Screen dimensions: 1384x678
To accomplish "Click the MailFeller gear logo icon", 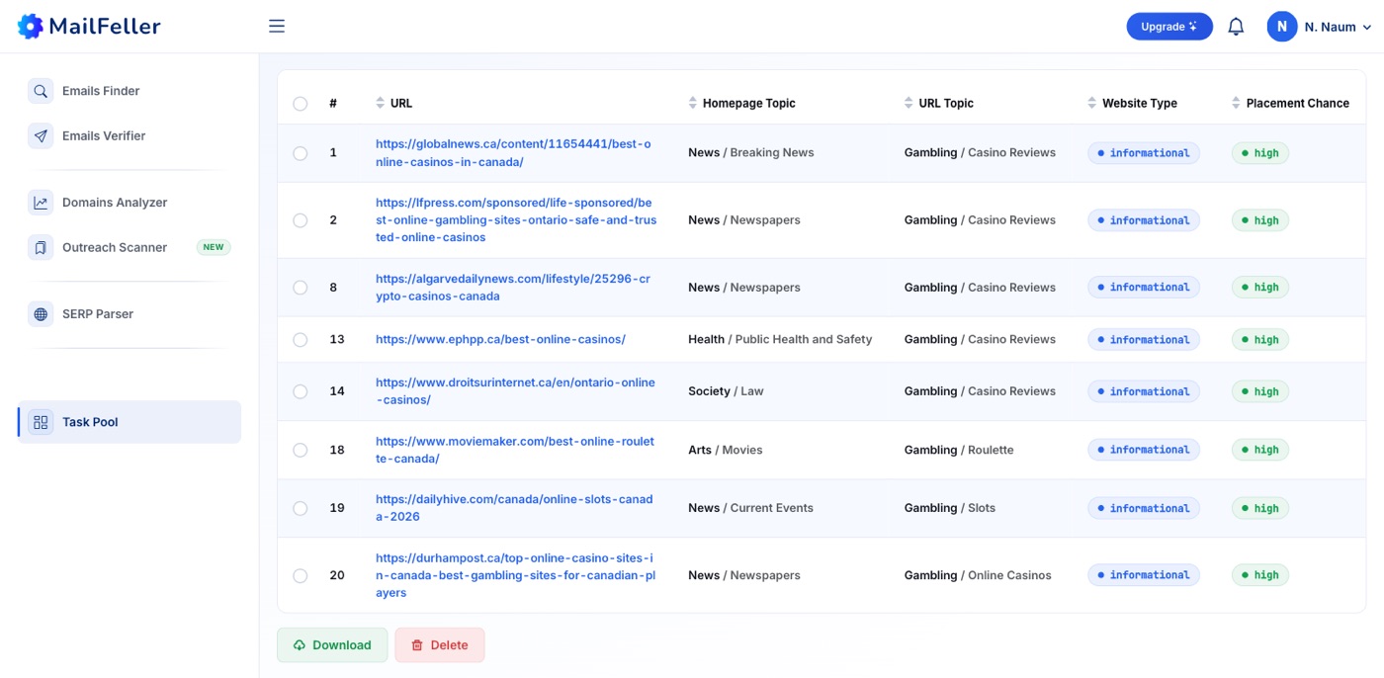I will coord(31,27).
